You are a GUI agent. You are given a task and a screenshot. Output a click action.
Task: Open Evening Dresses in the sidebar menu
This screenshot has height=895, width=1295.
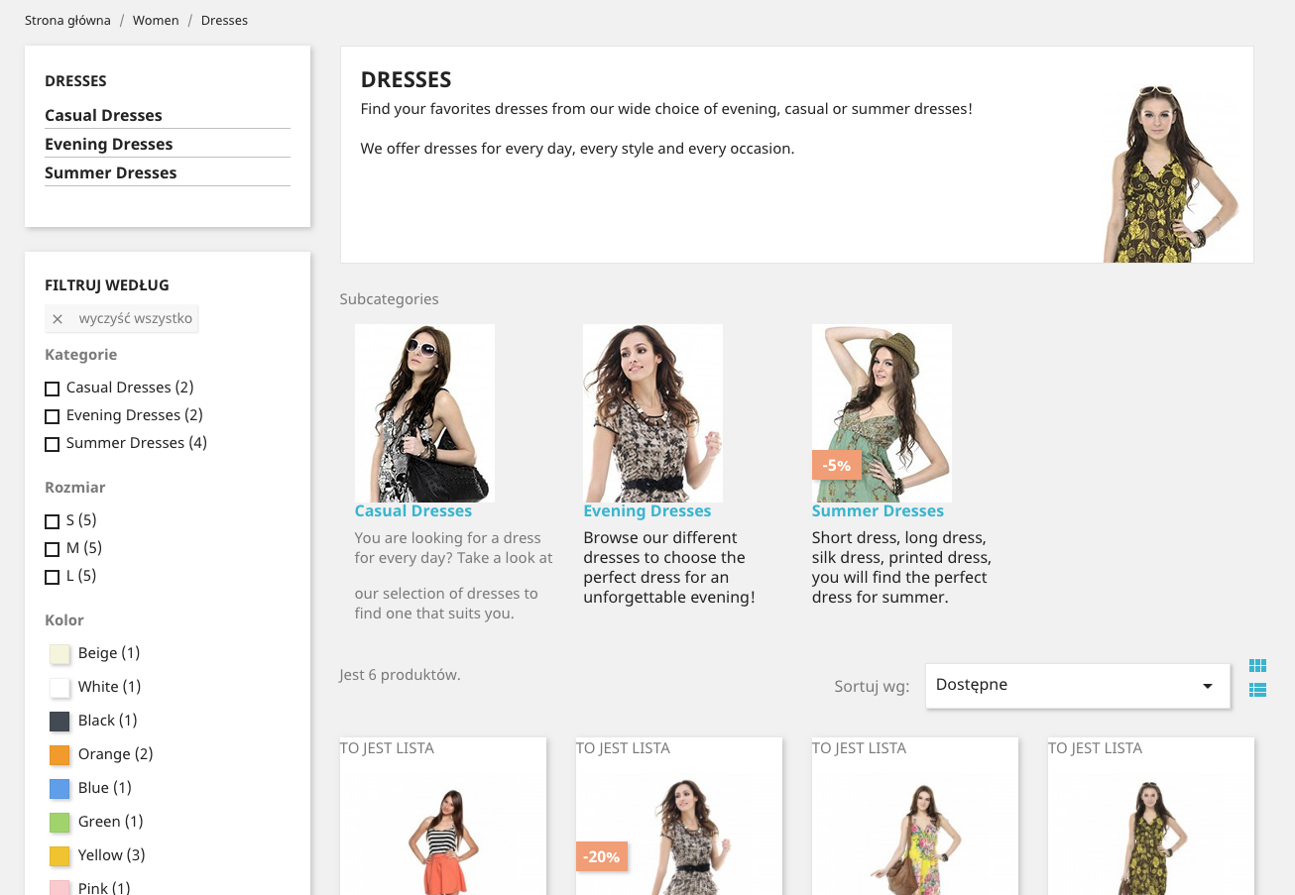coord(109,144)
